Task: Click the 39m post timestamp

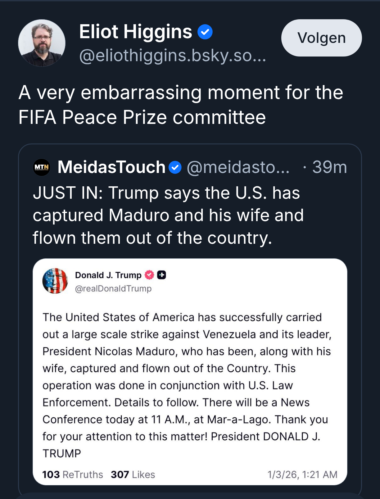Action: pyautogui.click(x=329, y=167)
